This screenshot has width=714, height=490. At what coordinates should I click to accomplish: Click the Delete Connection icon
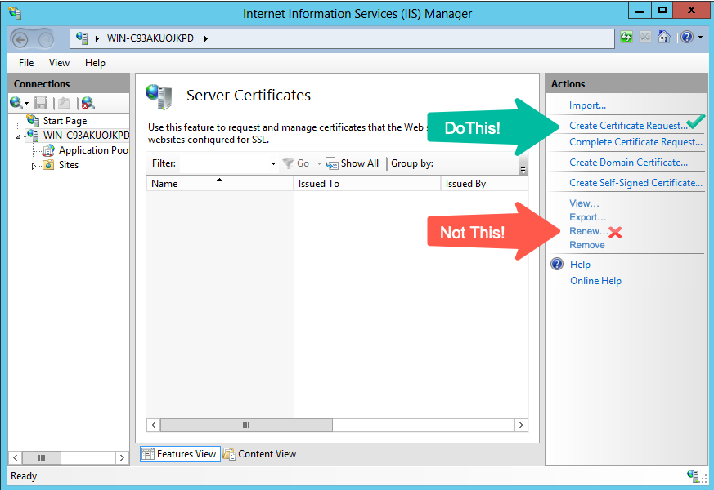coord(88,102)
